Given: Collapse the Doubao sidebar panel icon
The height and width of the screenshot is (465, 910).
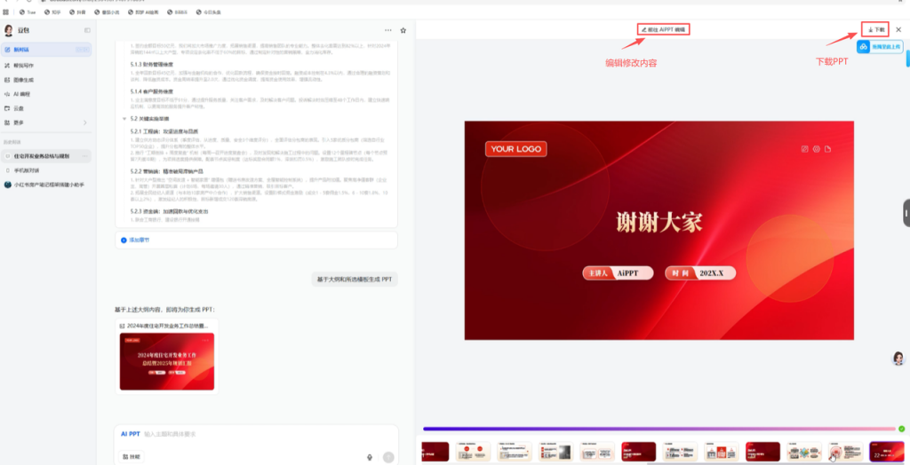Looking at the screenshot, I should click(87, 30).
